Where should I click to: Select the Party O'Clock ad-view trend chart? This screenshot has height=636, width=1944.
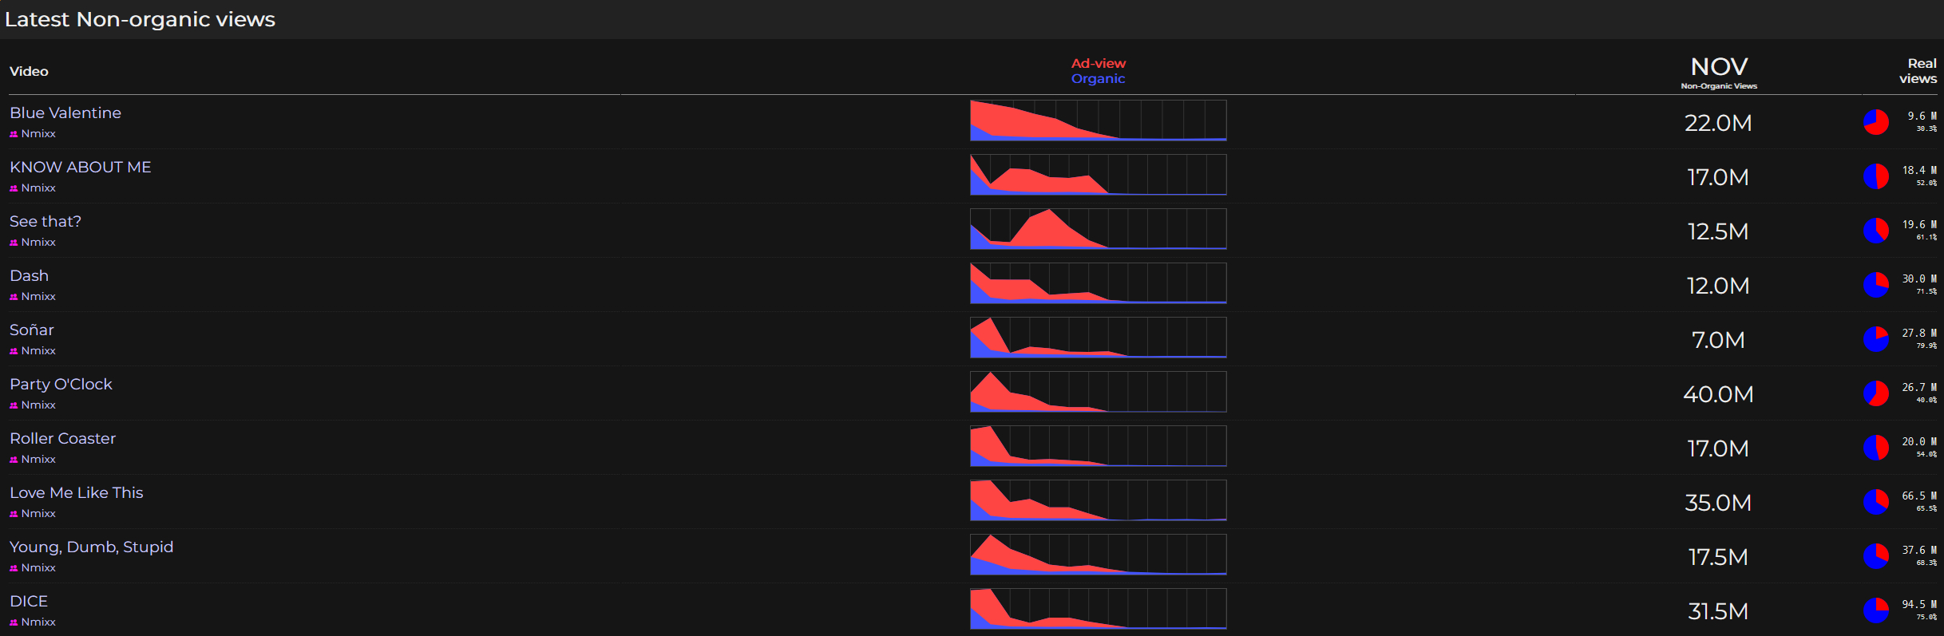click(1099, 392)
